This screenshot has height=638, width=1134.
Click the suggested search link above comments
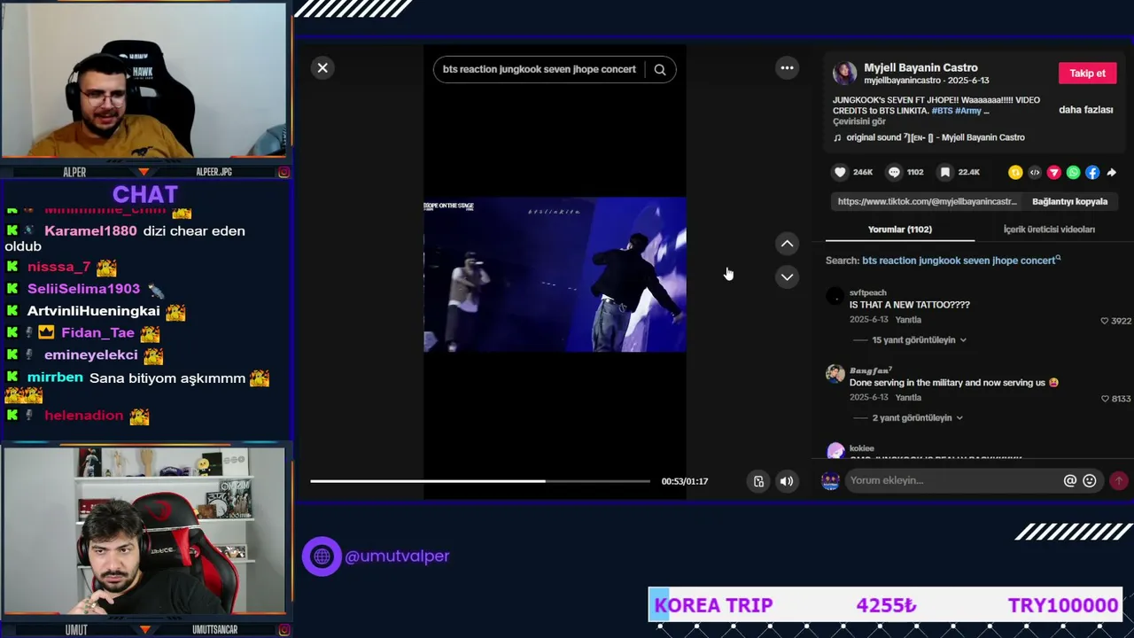tap(961, 261)
